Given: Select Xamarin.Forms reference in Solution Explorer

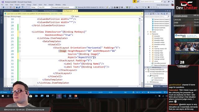Looking at the screenshot, I should click(x=159, y=30).
